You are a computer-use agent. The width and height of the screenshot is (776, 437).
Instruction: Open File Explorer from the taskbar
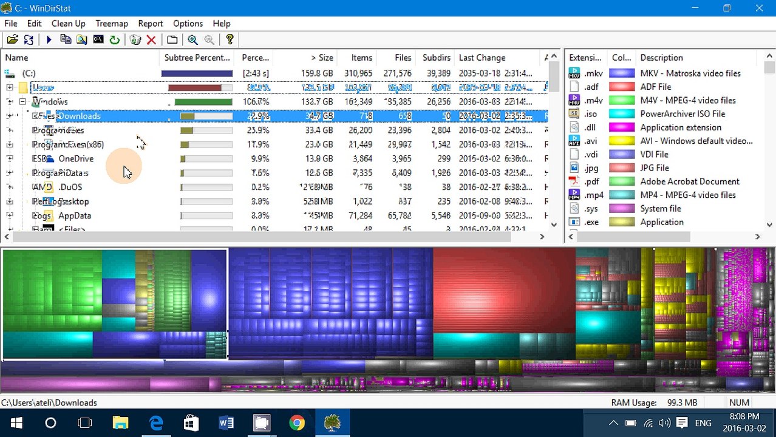[120, 423]
